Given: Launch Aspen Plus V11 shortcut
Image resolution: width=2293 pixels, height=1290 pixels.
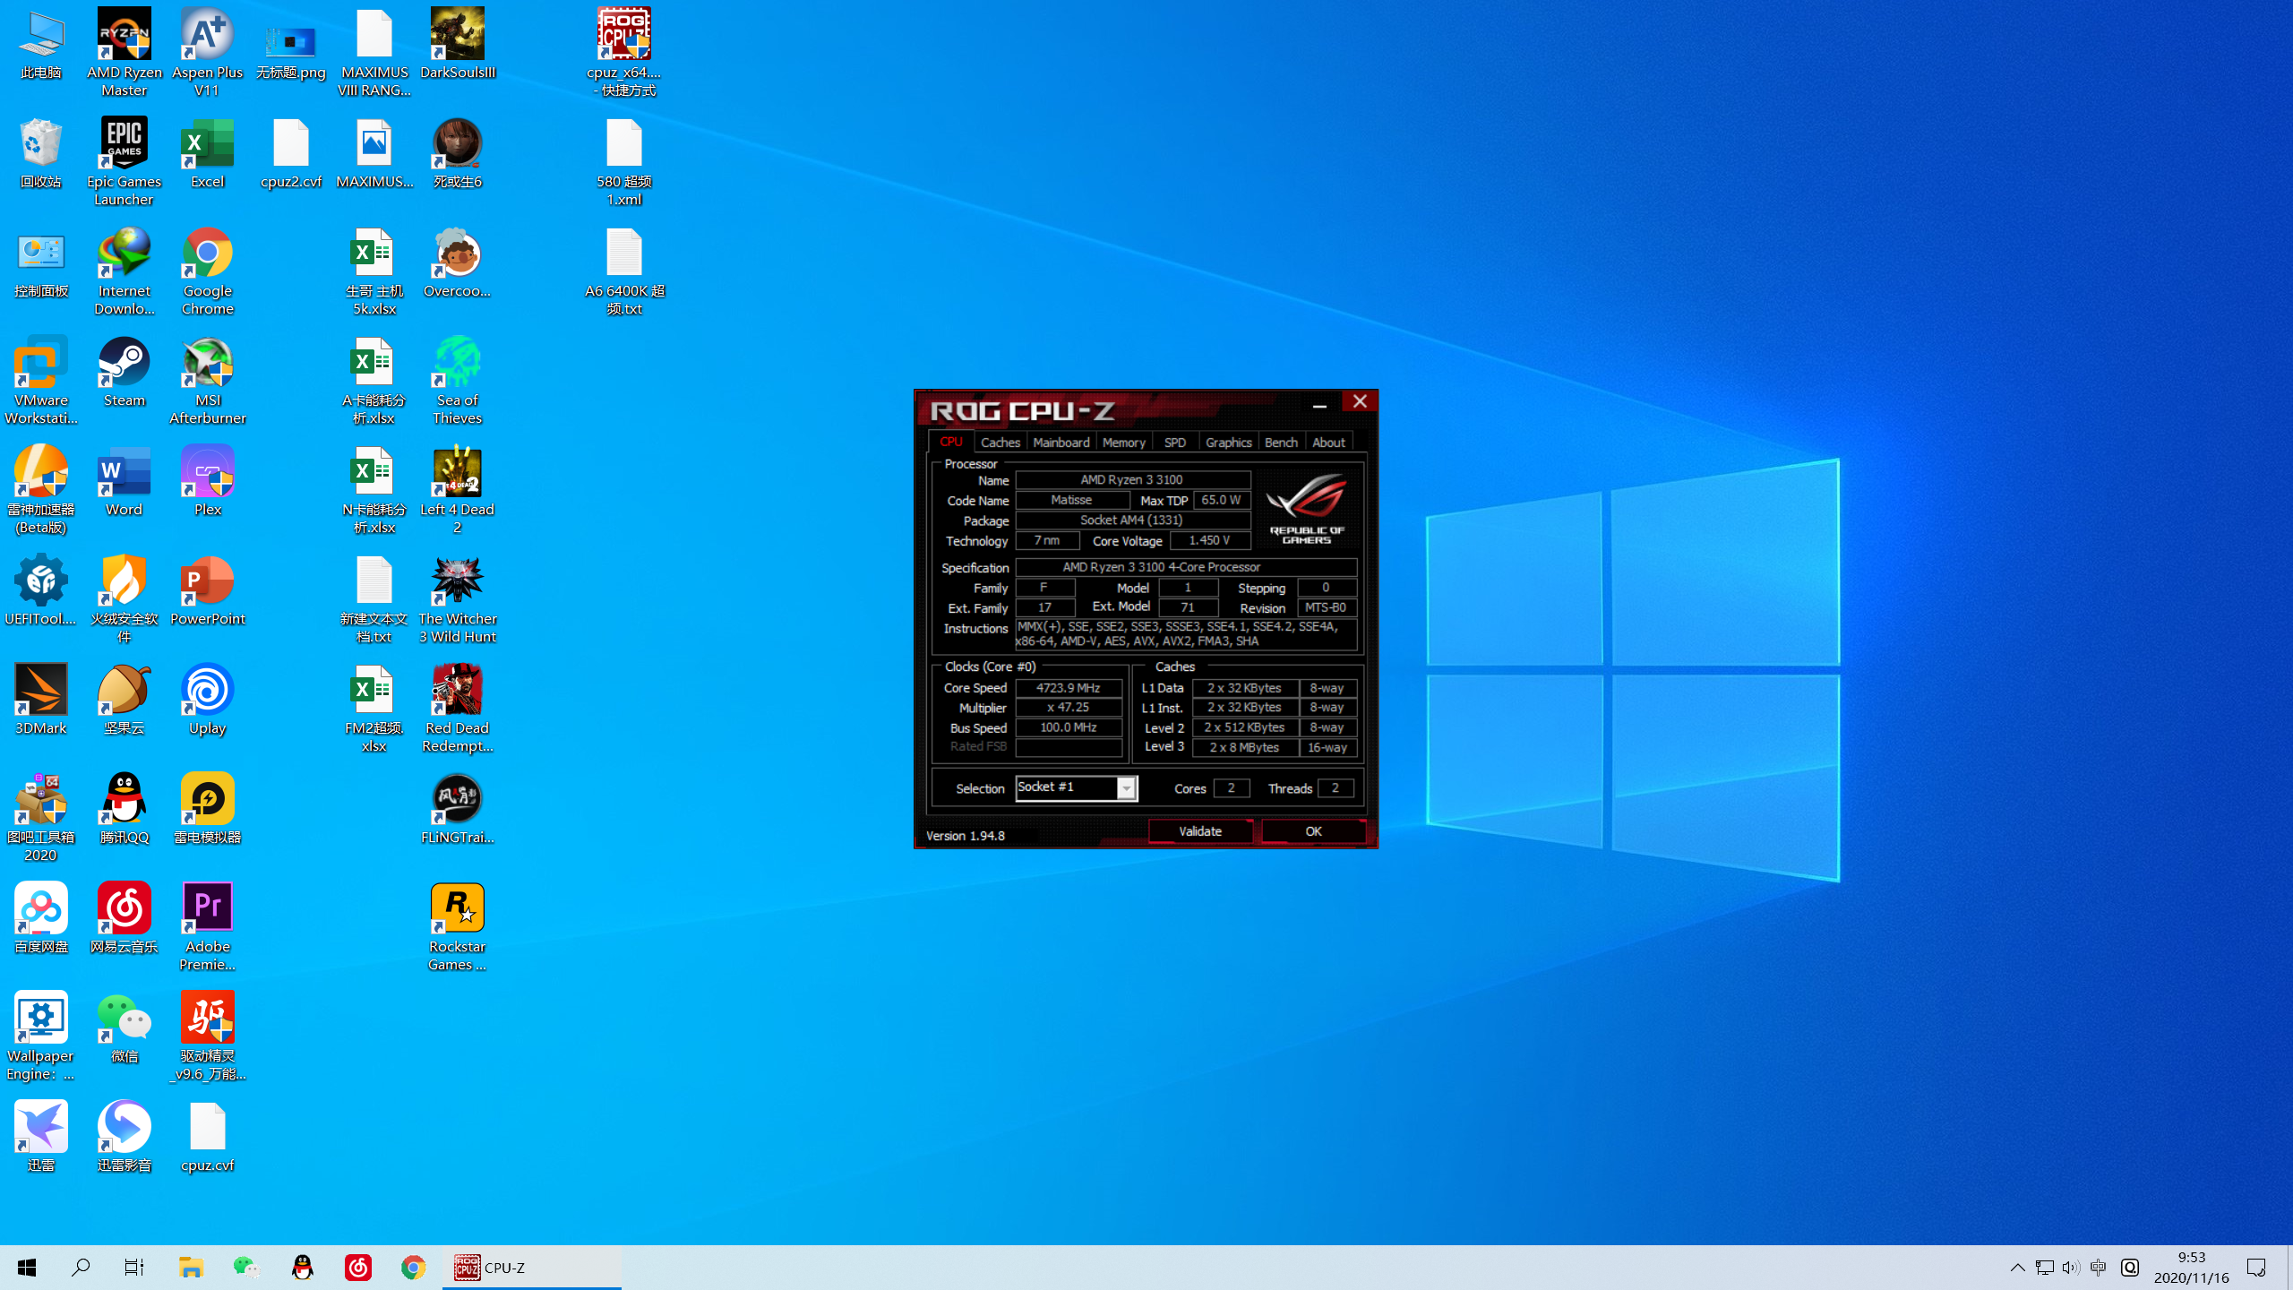Looking at the screenshot, I should tap(207, 52).
